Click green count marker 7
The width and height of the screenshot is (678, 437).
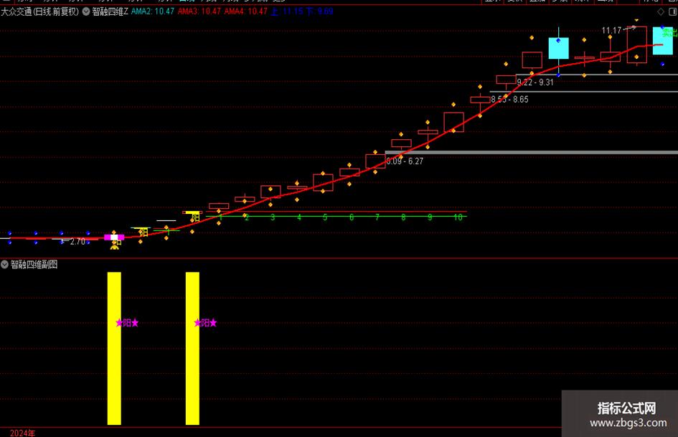[x=377, y=217]
